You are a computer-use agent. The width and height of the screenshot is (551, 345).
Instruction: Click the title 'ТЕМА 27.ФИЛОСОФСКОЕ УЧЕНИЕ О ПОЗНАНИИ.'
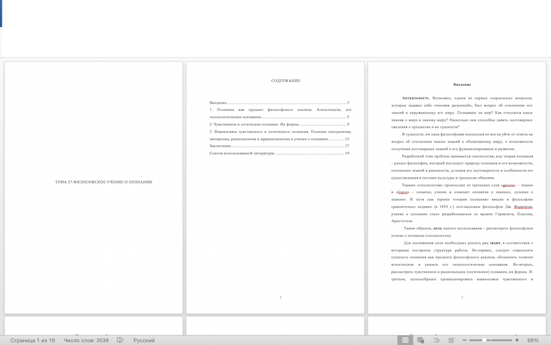pos(104,182)
